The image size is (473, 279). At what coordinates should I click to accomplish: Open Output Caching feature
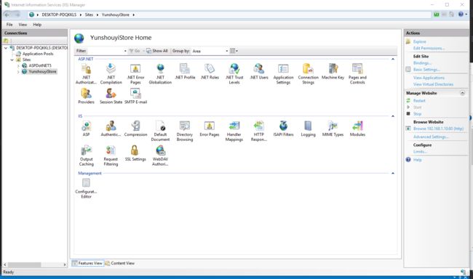[87, 155]
